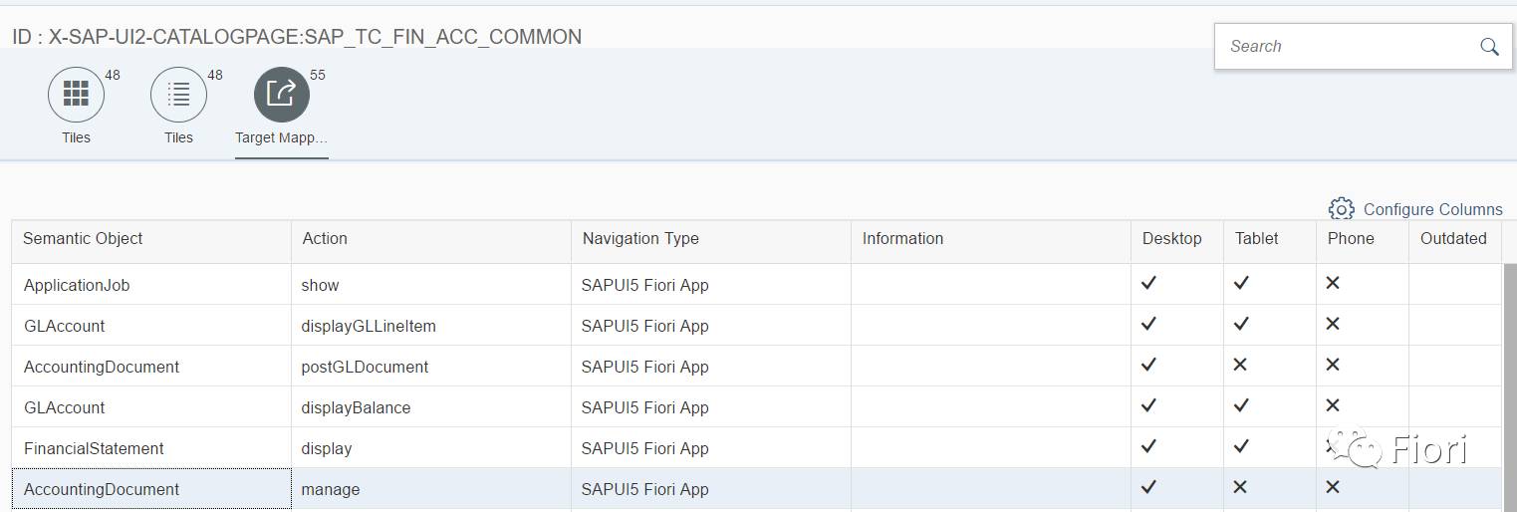Switch to the tiles list view icon

[x=178, y=95]
